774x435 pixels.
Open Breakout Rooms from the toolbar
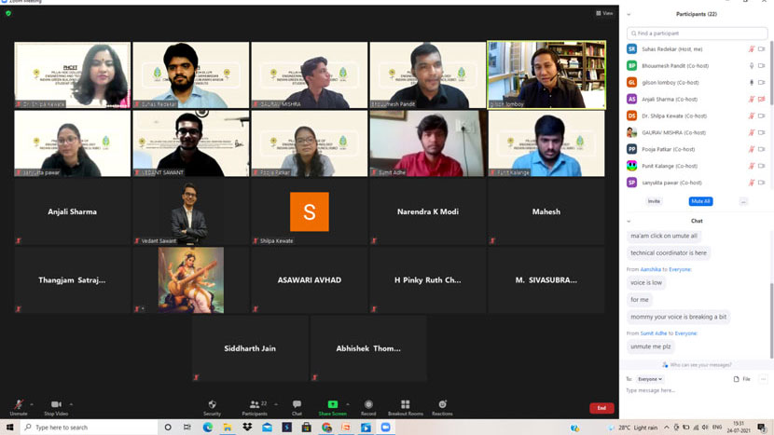point(405,405)
